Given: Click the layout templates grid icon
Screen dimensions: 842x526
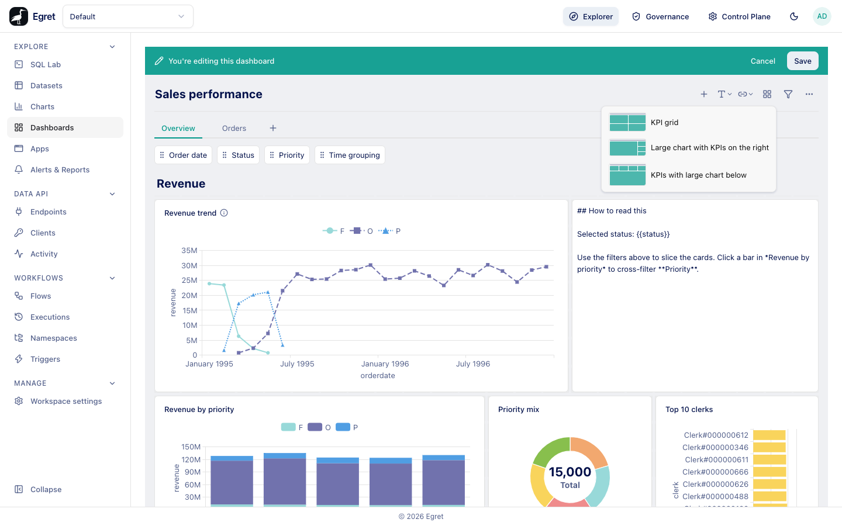Looking at the screenshot, I should point(767,94).
